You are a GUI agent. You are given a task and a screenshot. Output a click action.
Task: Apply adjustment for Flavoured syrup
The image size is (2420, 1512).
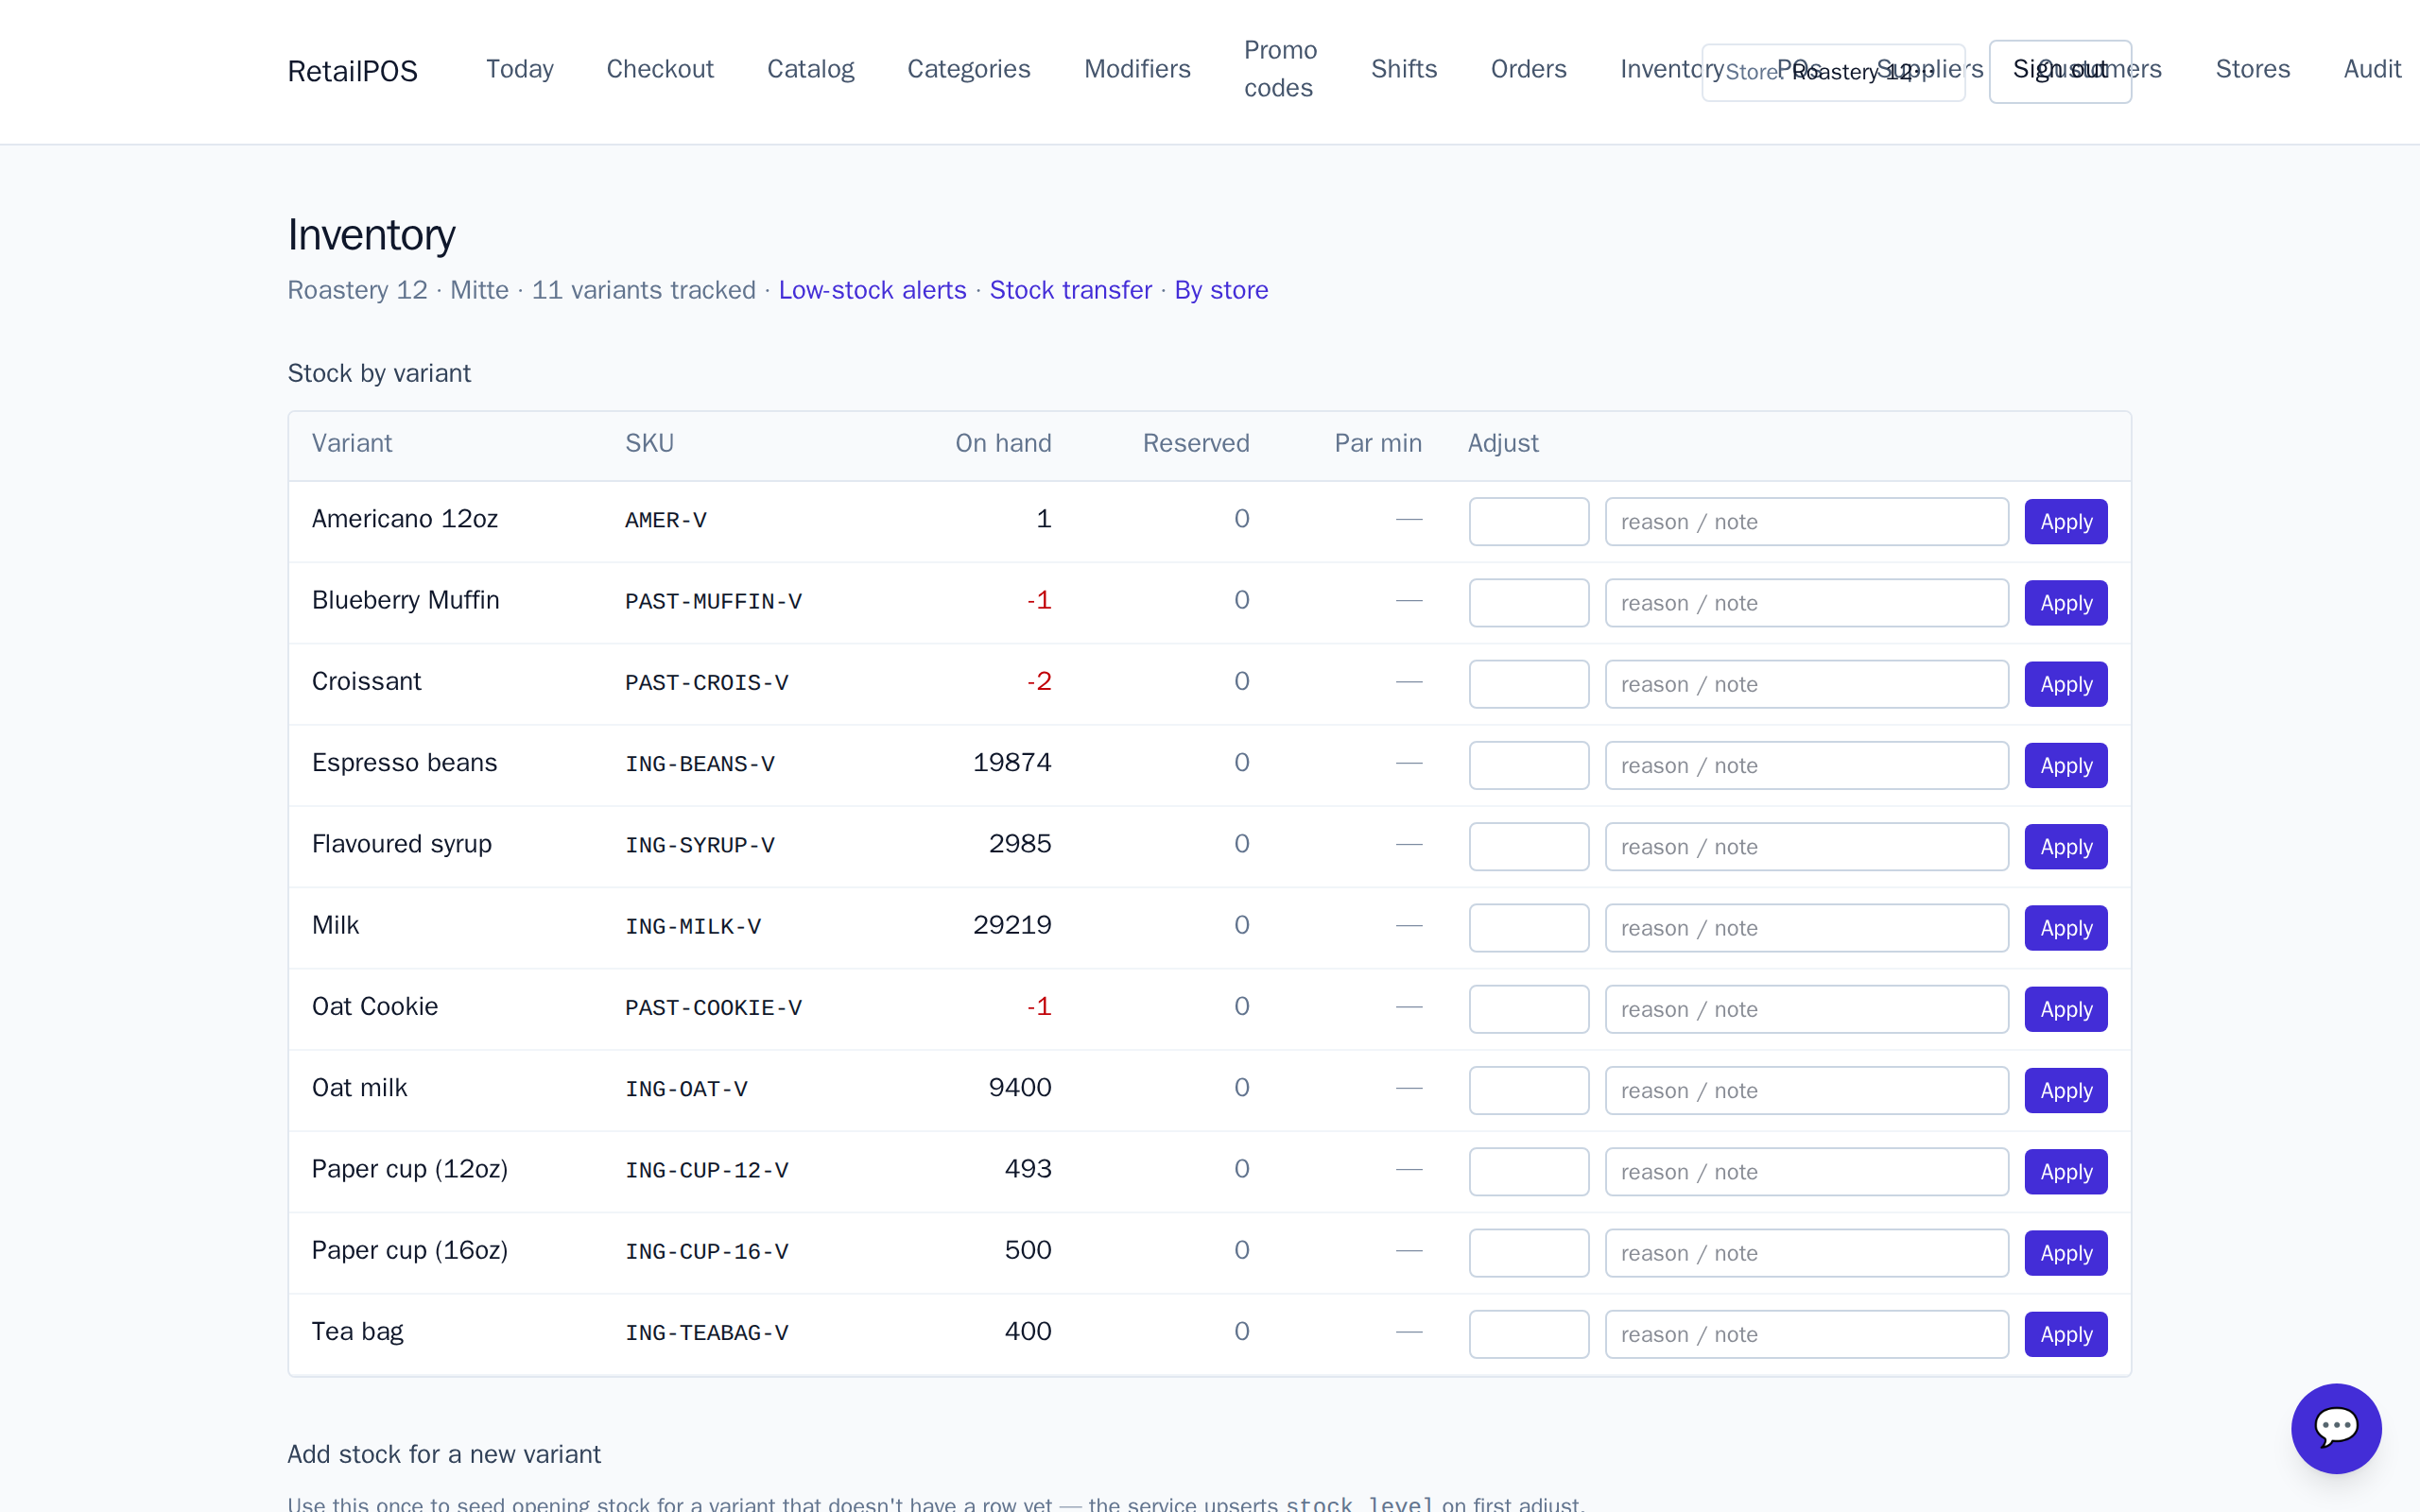click(2066, 847)
